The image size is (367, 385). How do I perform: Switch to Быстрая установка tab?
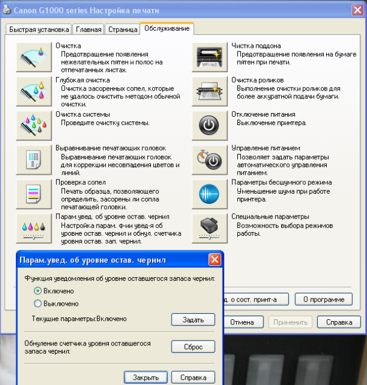pyautogui.click(x=38, y=30)
